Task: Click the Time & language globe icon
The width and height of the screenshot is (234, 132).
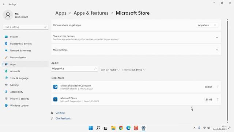Action: tap(6, 78)
